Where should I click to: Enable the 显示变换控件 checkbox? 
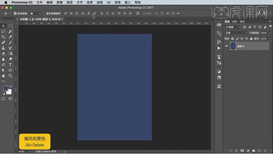pos(44,13)
